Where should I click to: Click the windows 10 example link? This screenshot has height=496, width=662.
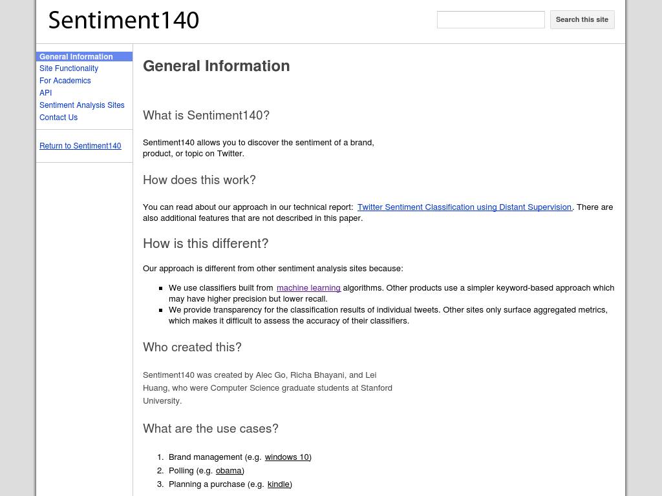[286, 457]
